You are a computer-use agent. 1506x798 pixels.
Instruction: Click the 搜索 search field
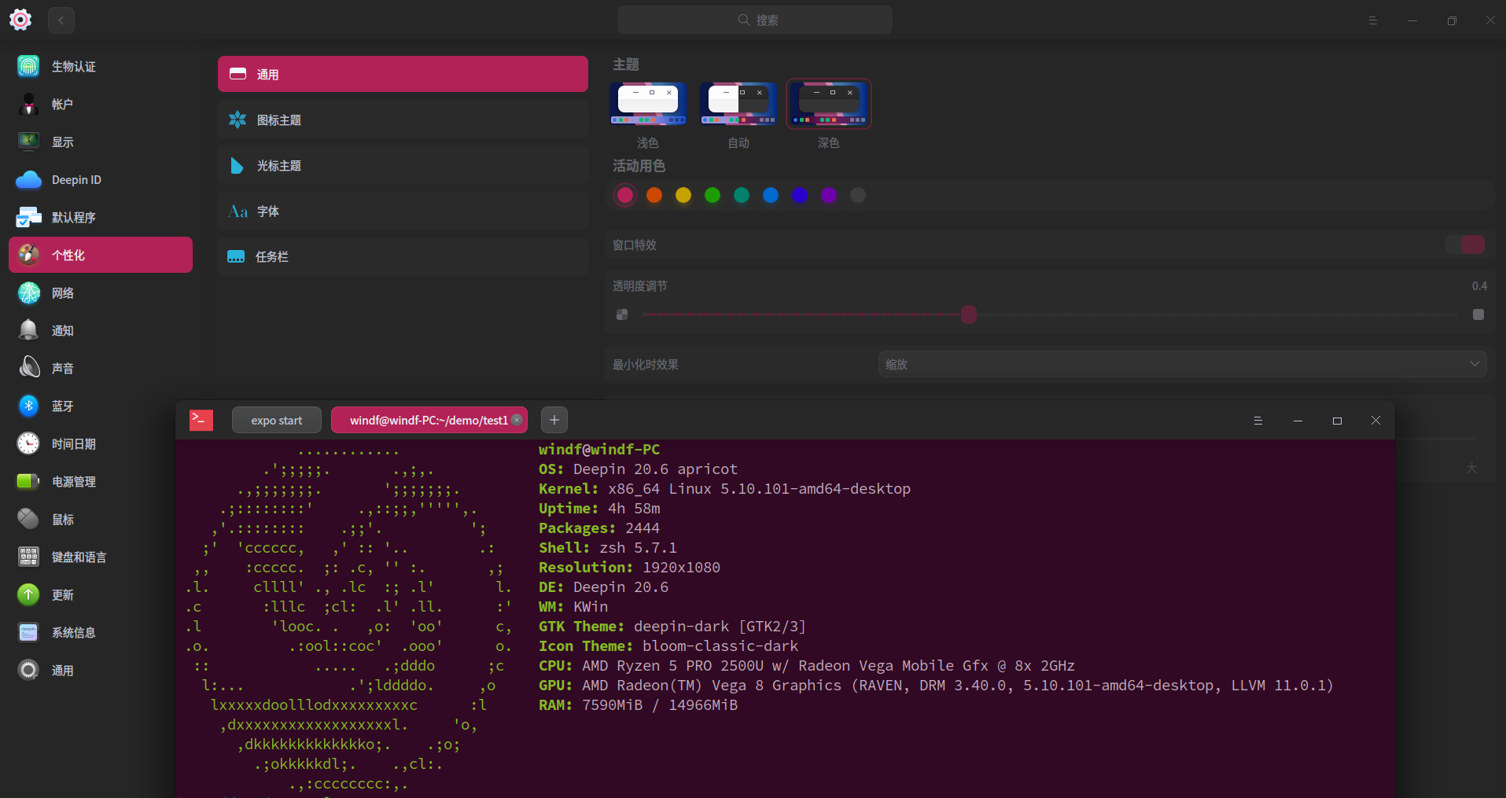(x=755, y=20)
